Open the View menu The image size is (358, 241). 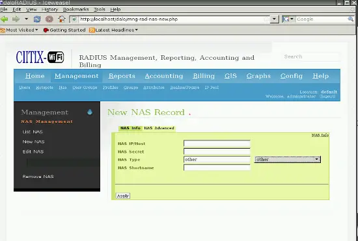[31, 9]
